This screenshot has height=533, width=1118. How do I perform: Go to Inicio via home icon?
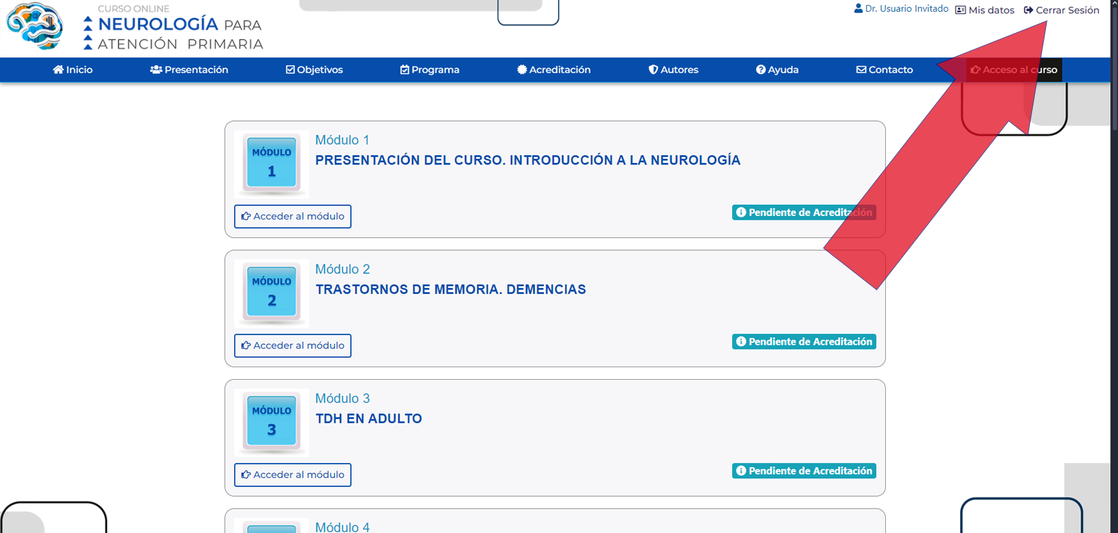click(58, 70)
